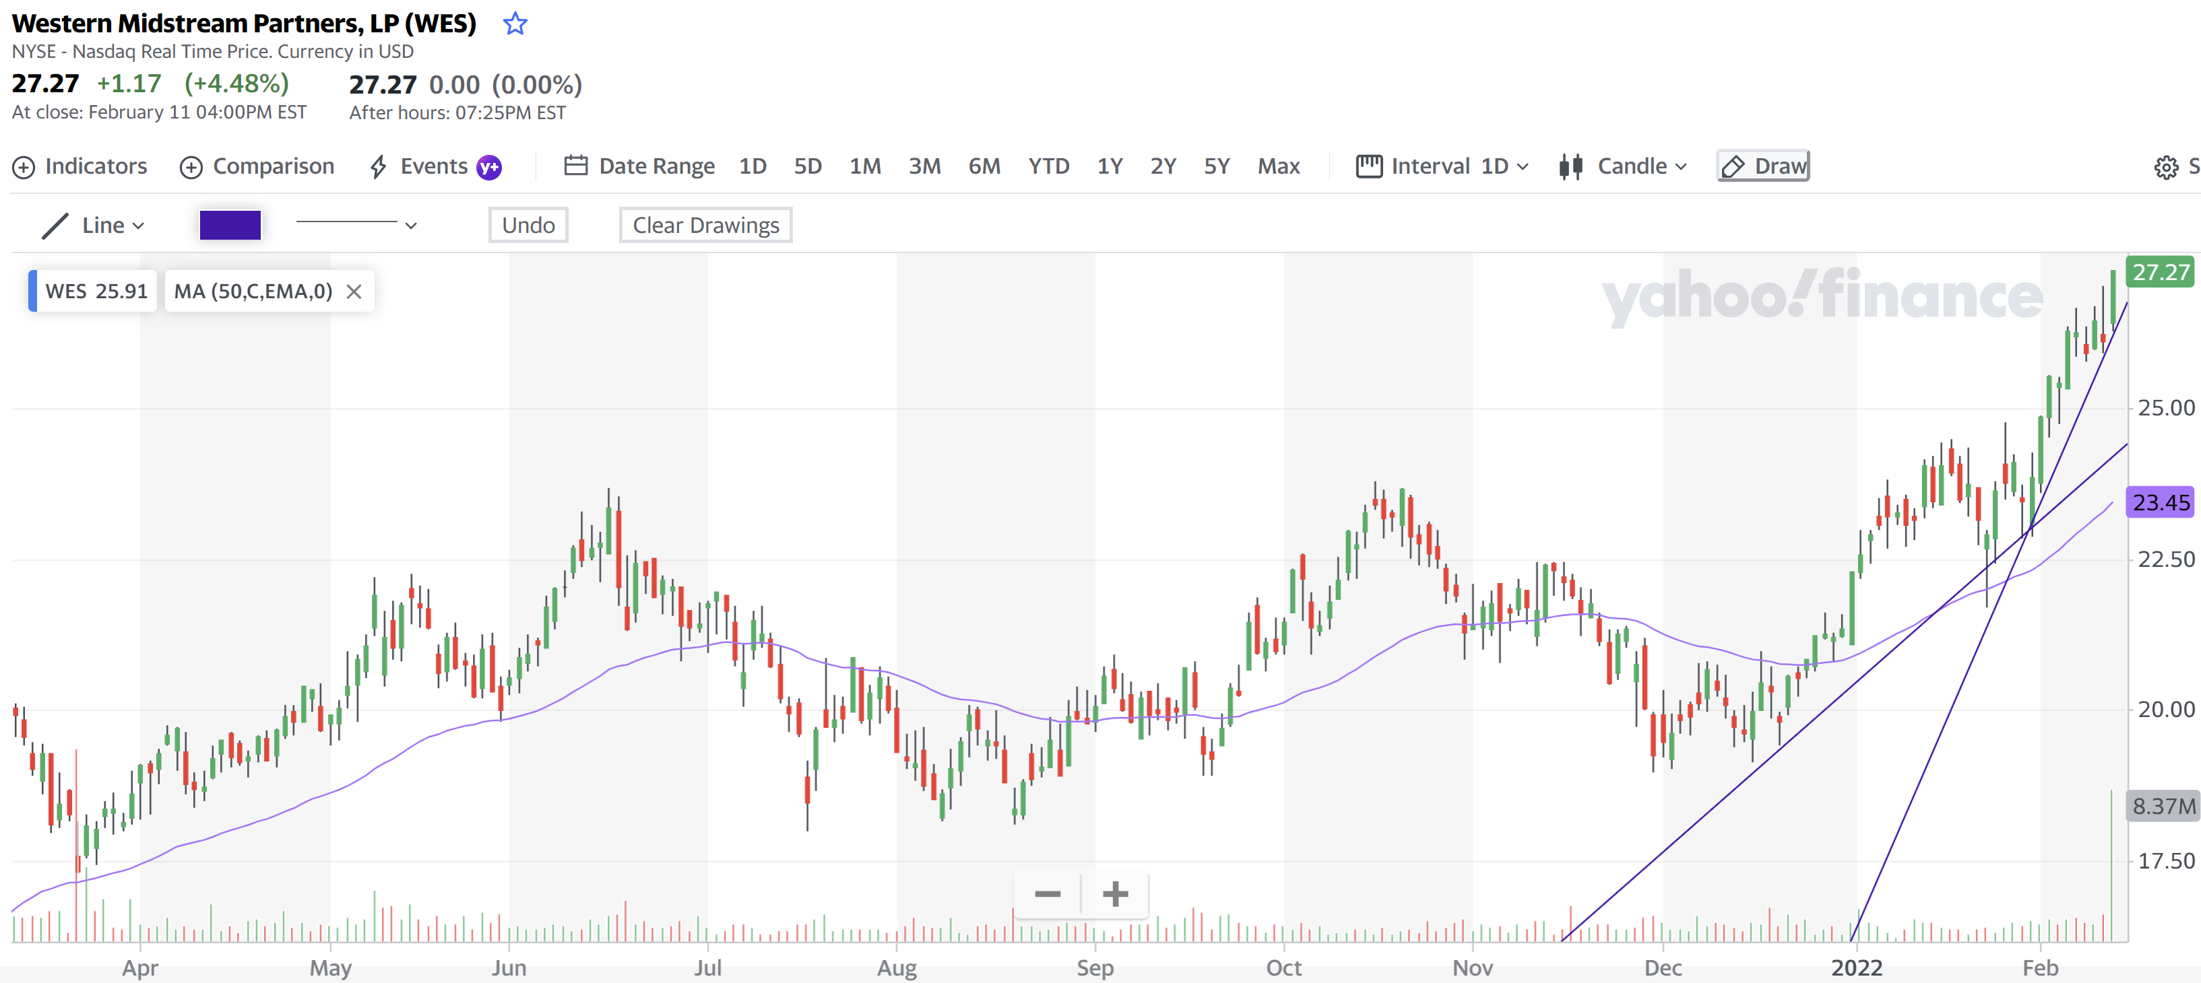Viewport: 2201px width, 983px height.
Task: Click the Events lightning bolt icon
Action: pyautogui.click(x=379, y=166)
